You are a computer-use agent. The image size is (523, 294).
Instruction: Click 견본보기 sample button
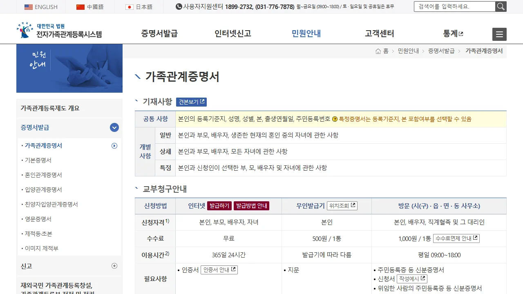click(x=191, y=102)
